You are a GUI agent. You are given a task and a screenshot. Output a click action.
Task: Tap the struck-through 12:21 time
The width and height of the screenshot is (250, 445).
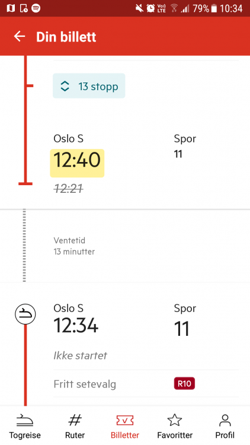pyautogui.click(x=68, y=188)
